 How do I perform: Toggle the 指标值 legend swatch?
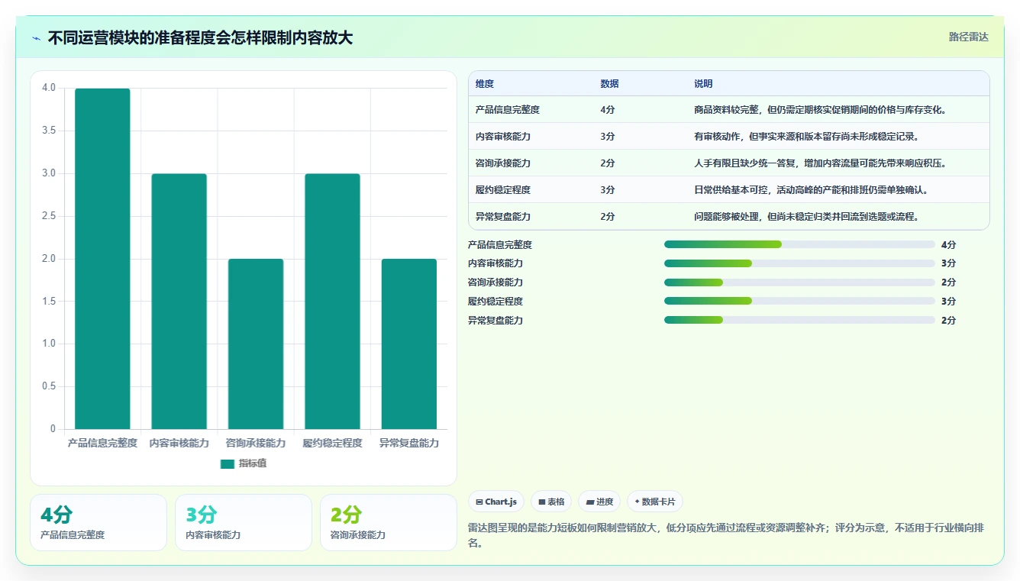pos(228,463)
